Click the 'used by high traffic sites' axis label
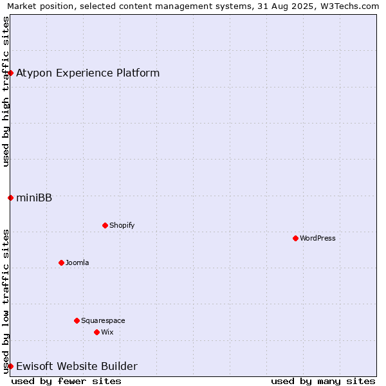The image size is (386, 386). coord(5,91)
